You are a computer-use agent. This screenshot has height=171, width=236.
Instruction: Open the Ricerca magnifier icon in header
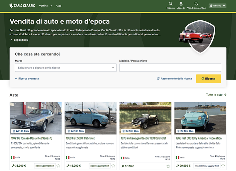pyautogui.click(x=171, y=4)
